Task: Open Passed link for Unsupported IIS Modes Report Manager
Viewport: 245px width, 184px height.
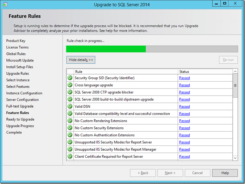Action: tap(184, 149)
